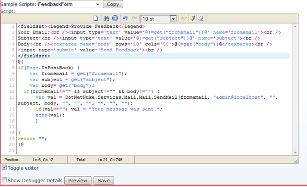This screenshot has height=187, width=307.
Task: Click the "admin@localhost" string
Action: (238, 97)
